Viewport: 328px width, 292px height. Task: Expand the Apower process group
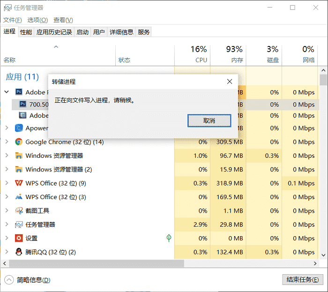pyautogui.click(x=7, y=128)
